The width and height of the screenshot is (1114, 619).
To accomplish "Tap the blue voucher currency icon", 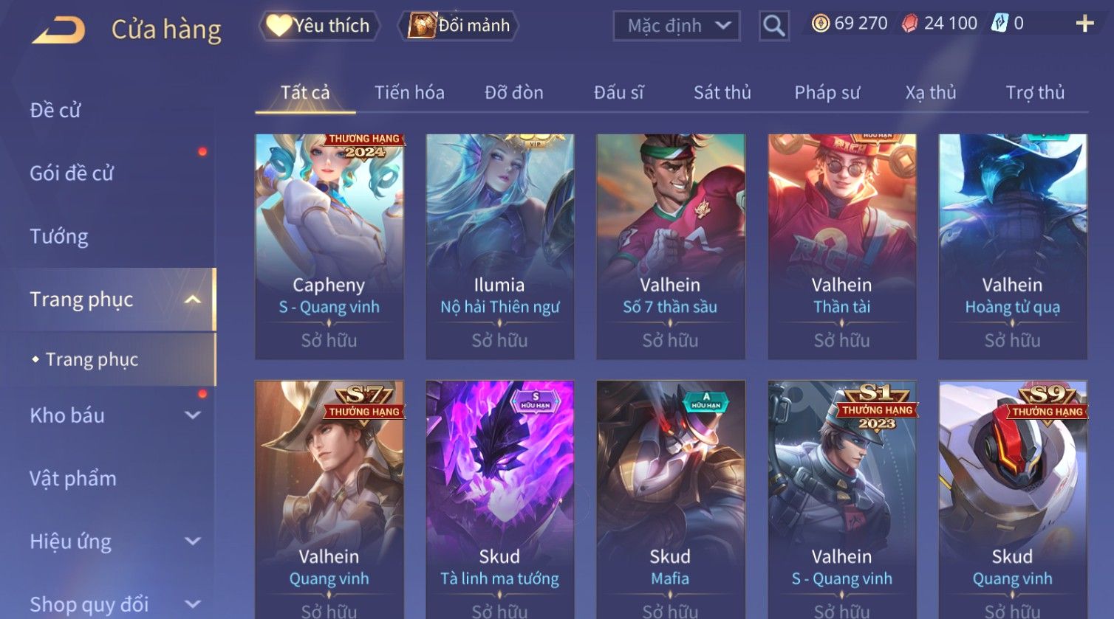I will click(999, 24).
